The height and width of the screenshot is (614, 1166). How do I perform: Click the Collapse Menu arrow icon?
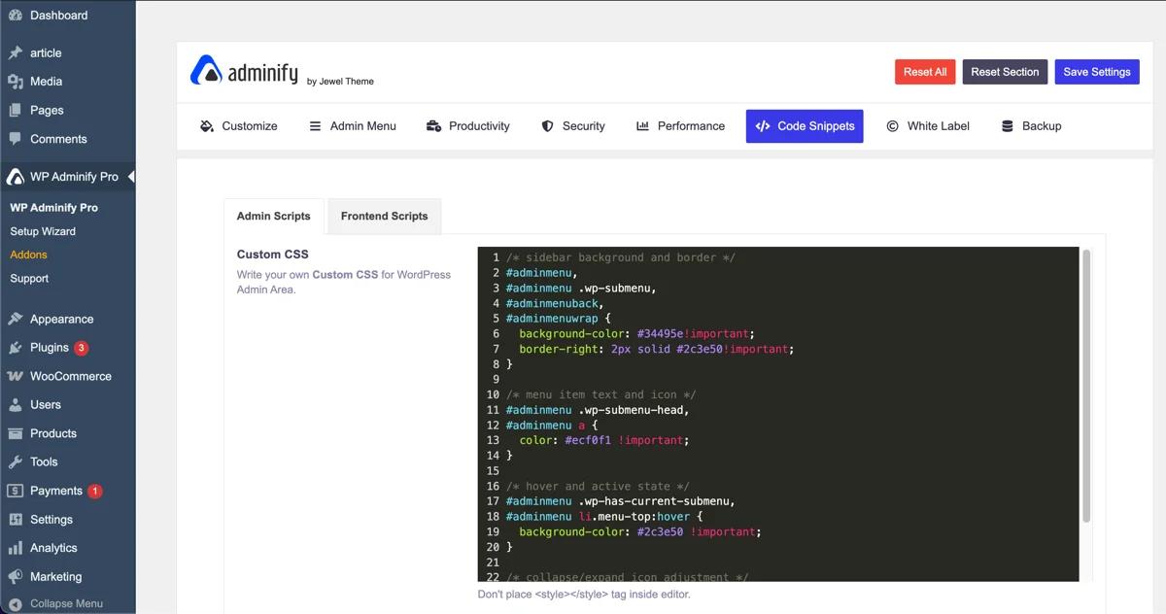coord(15,603)
